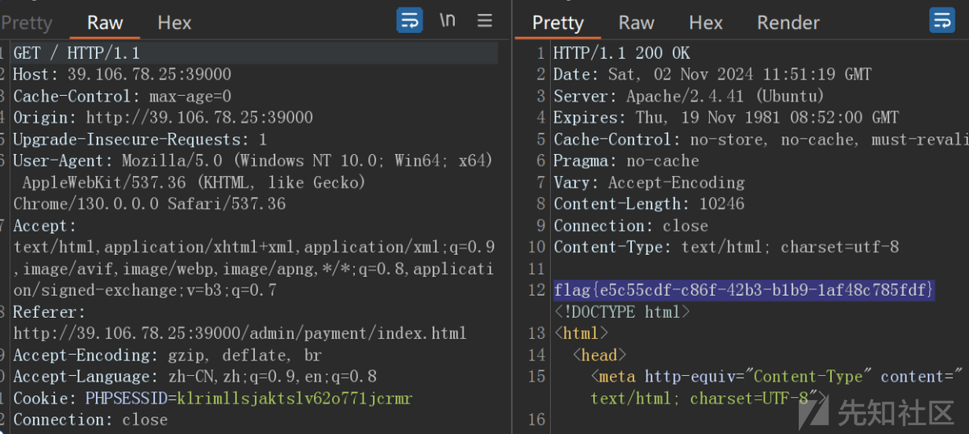The width and height of the screenshot is (969, 434).
Task: Select the request Raw tab
Action: [x=105, y=23]
